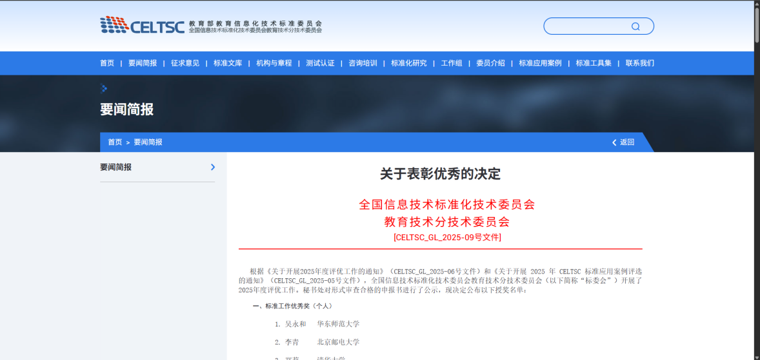Click the back arrow icon beside 返回

pos(614,142)
